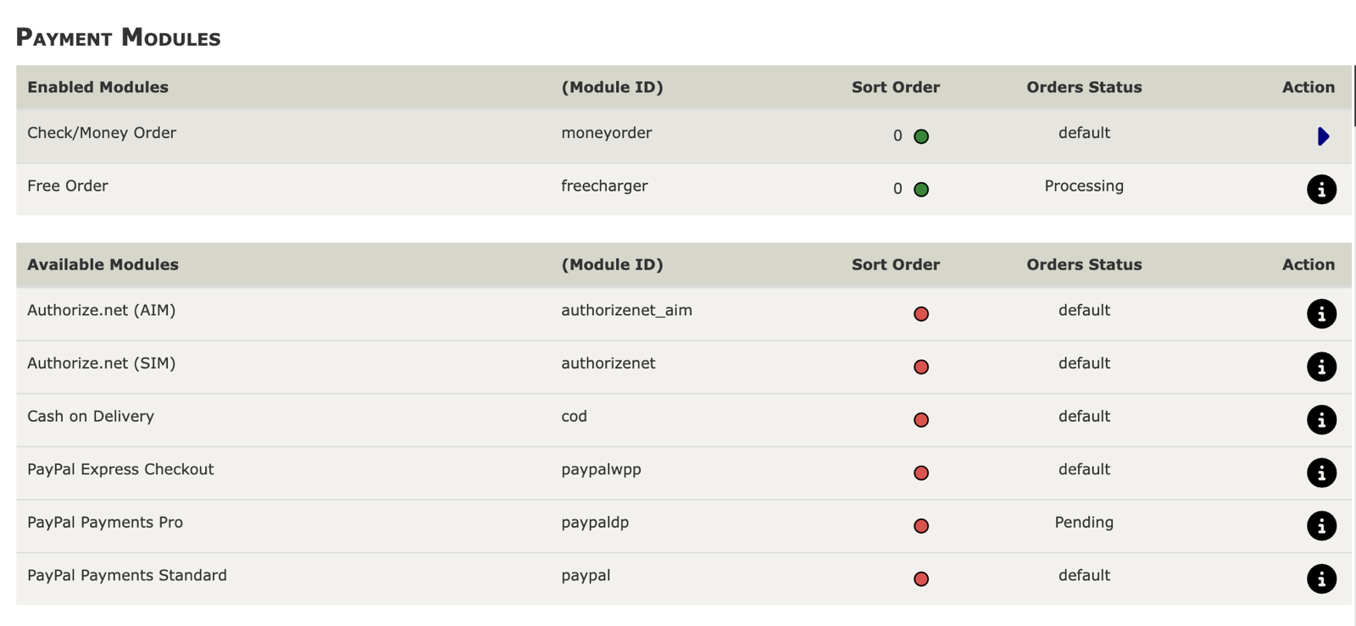This screenshot has height=626, width=1356.
Task: Toggle green status dot for Free Order
Action: click(921, 190)
